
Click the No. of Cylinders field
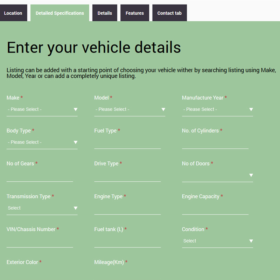(215, 142)
